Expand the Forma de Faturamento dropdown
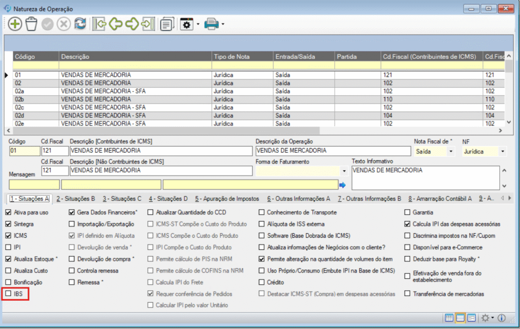The width and height of the screenshot is (520, 329). click(344, 171)
